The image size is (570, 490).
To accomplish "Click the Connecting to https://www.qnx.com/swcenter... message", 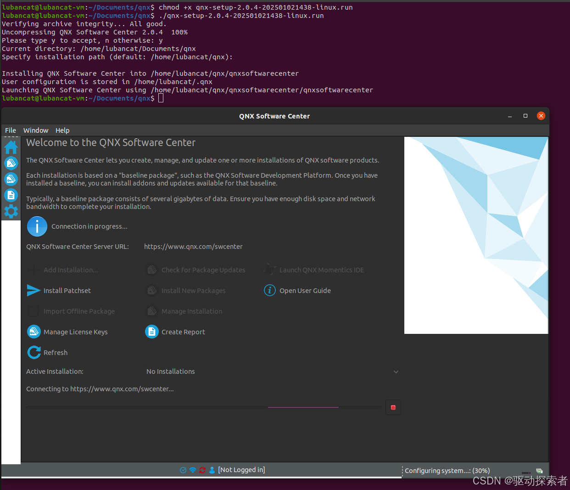I will pos(100,389).
